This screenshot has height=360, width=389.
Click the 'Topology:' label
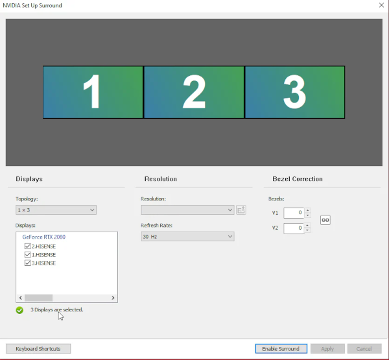coord(27,199)
